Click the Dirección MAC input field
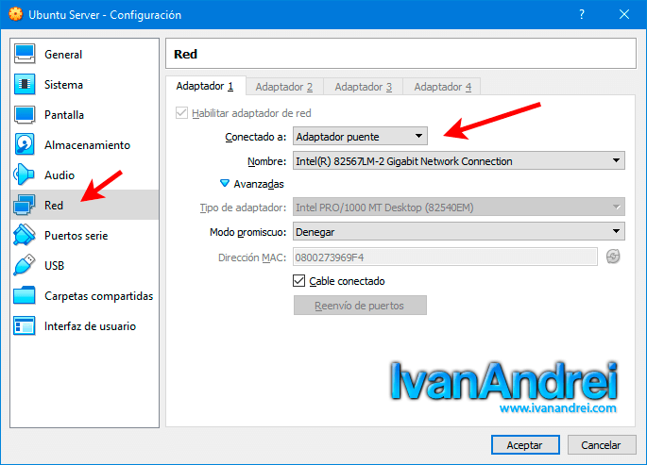Screen dimensions: 647x465 click(x=445, y=257)
